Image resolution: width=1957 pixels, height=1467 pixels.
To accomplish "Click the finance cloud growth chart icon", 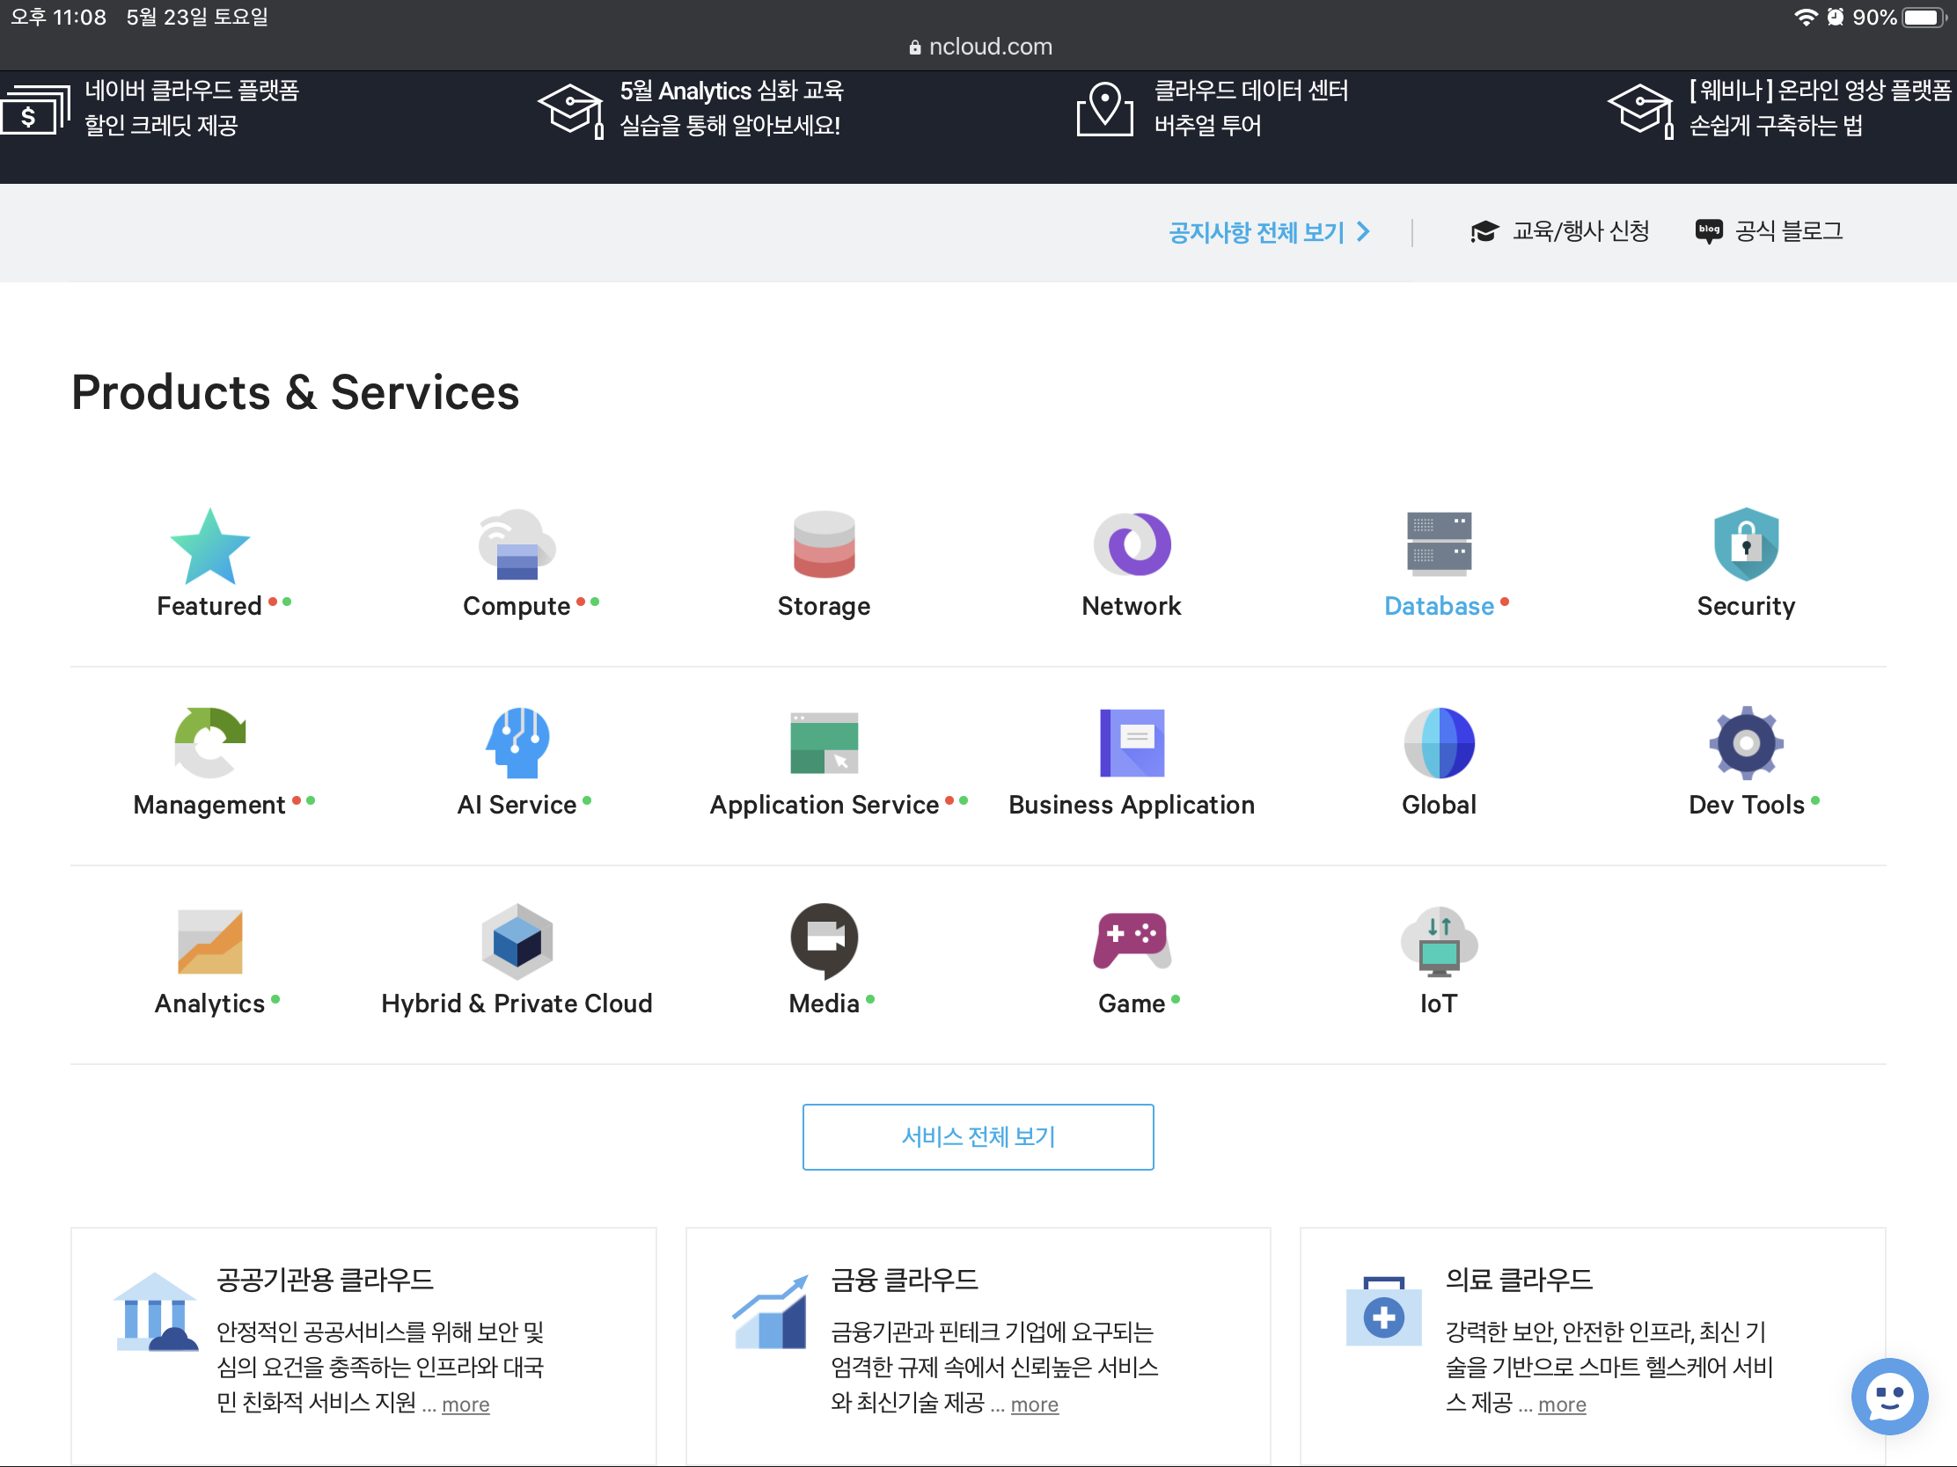I will click(770, 1312).
